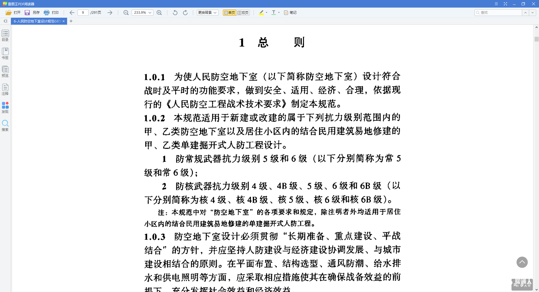This screenshot has height=292, width=539.
Task: Rotate page clockwise
Action: point(185,13)
